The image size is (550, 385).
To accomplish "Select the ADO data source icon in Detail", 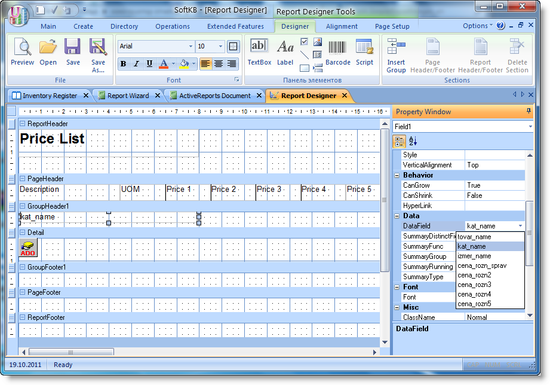I will [x=27, y=247].
